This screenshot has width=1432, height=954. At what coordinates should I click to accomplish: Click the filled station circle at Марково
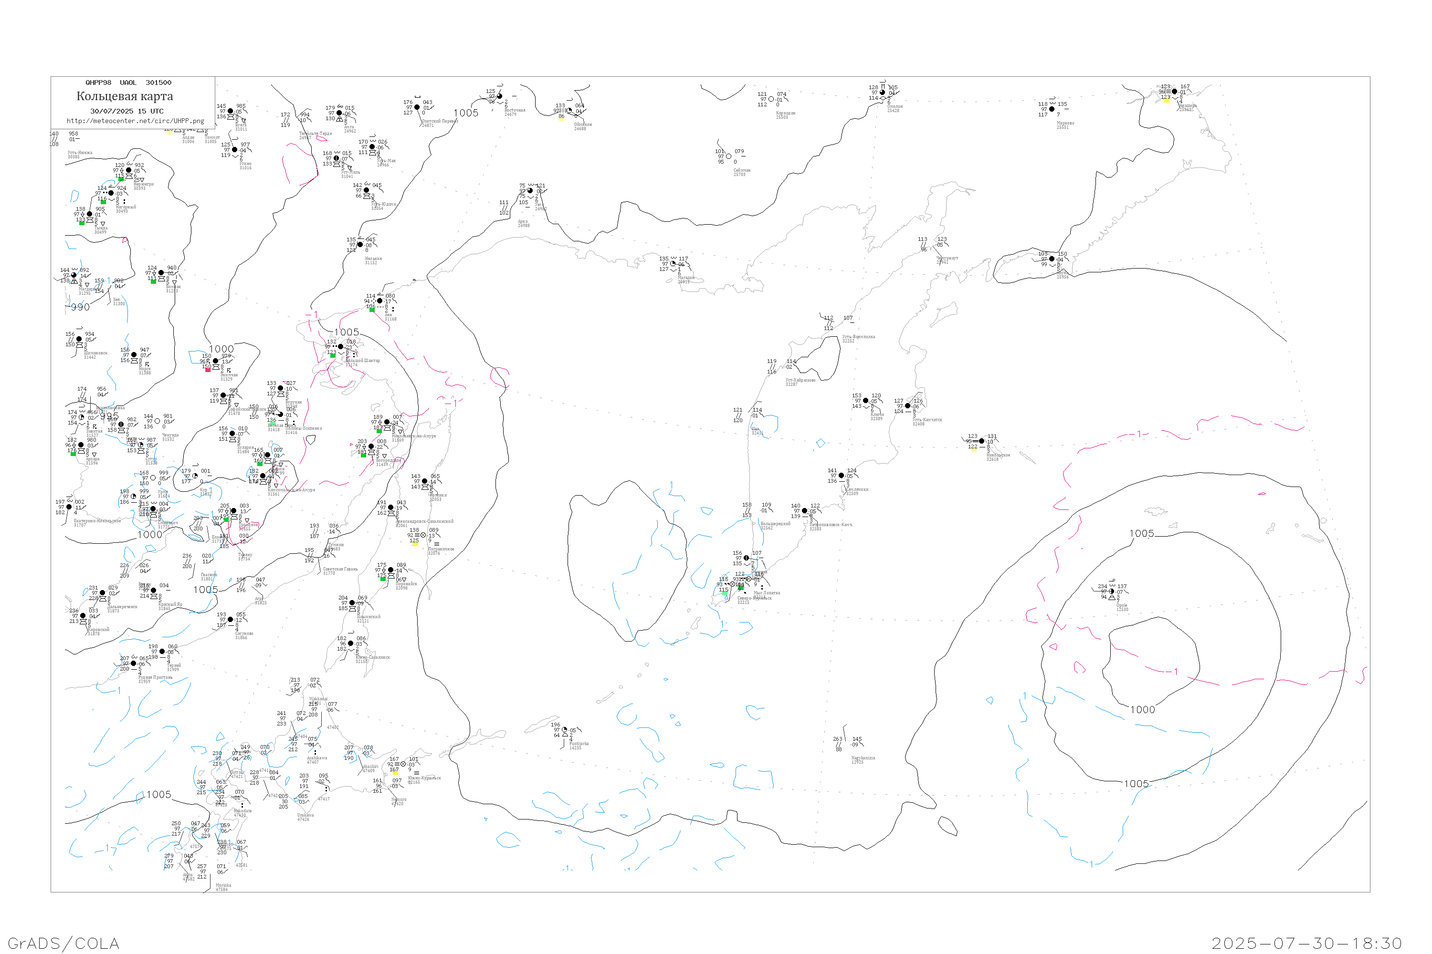(1052, 109)
